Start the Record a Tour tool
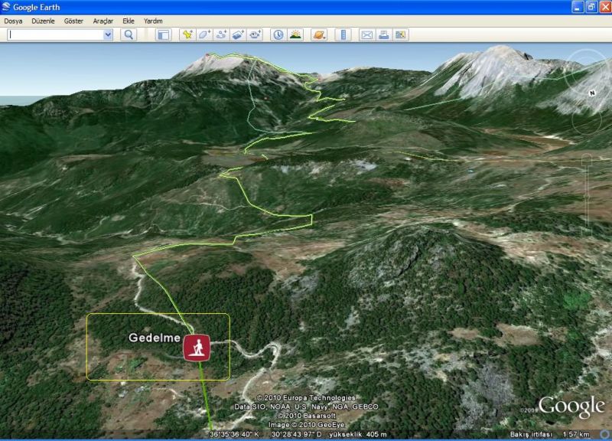Image resolution: width=612 pixels, height=441 pixels. coord(255,34)
